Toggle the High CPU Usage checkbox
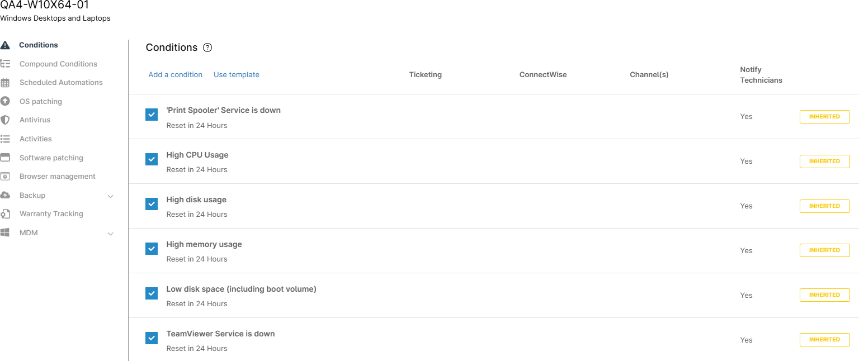This screenshot has height=361, width=859. 152,159
